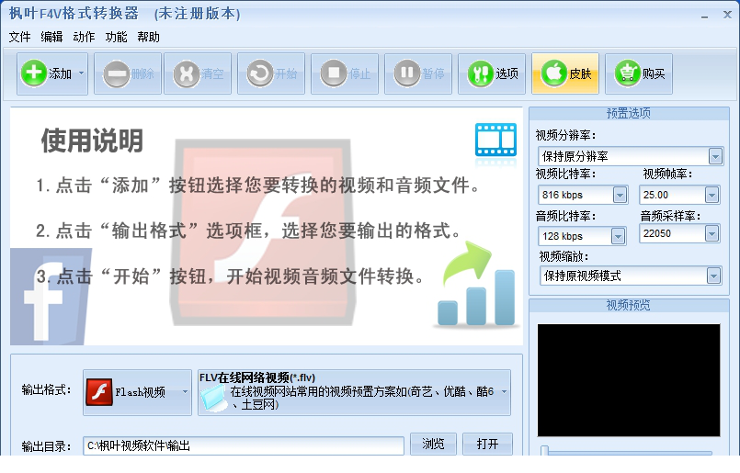Click the Skin (皮肤) apple icon
740x473 pixels.
pos(553,74)
